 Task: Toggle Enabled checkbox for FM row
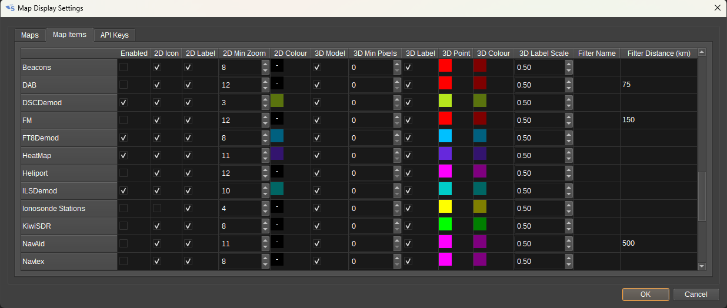(124, 120)
